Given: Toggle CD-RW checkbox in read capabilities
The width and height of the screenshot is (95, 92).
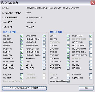Looking at the screenshot, I should pos(21,39).
